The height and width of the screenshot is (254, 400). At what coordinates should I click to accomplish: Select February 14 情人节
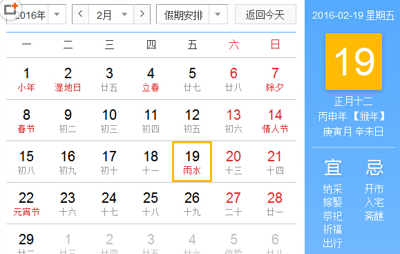click(x=275, y=120)
